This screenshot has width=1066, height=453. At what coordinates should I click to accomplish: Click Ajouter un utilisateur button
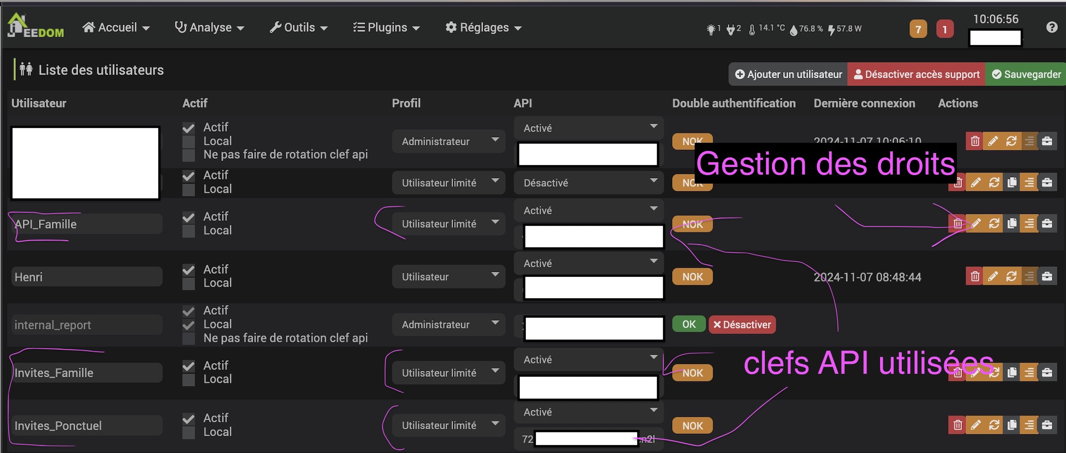[x=788, y=75]
